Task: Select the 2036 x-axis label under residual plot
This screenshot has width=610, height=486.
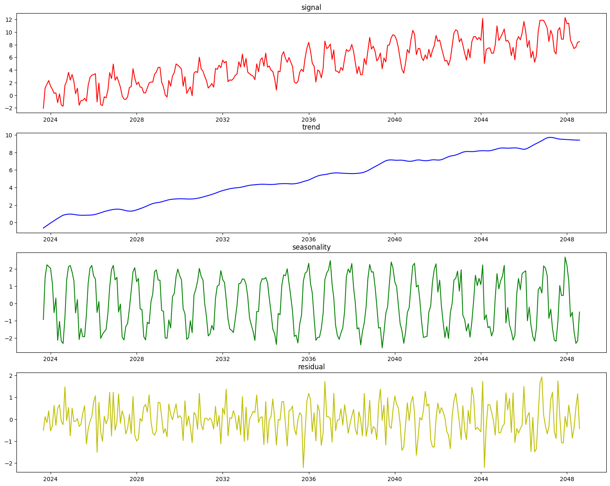Action: 308,479
